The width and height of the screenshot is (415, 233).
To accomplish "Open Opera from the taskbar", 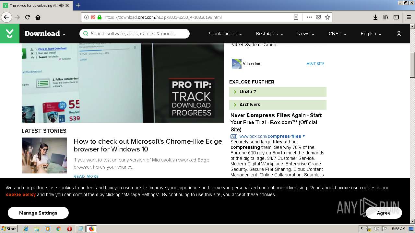I will 69,229.
